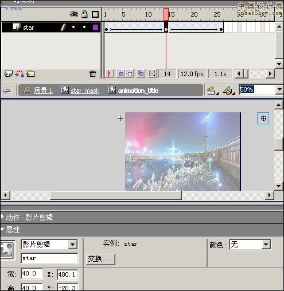Screen dimensions: 284x291
Task: Click the 12.0 fps frame rate field
Action: [x=192, y=74]
